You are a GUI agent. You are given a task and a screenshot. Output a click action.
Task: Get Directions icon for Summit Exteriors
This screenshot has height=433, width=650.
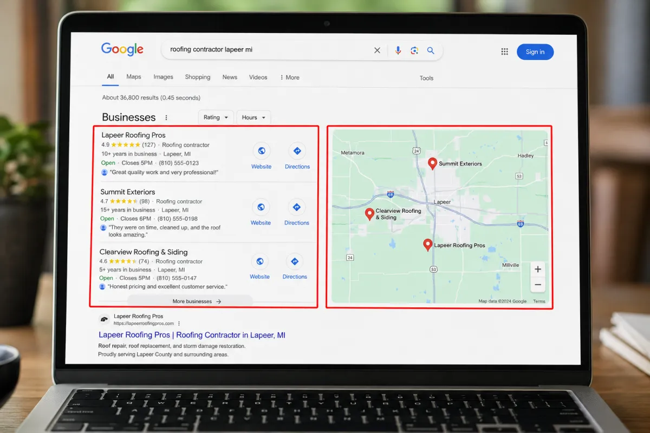tap(296, 207)
